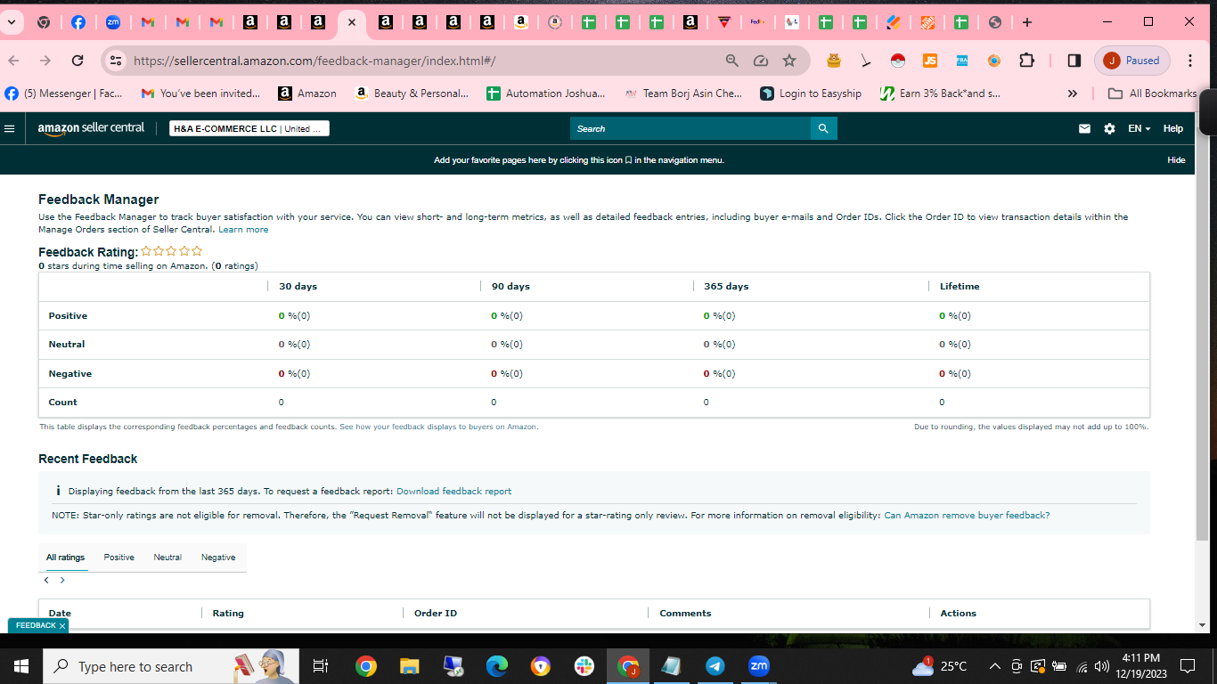The height and width of the screenshot is (684, 1217).
Task: Switch to the Negative ratings tab
Action: (218, 558)
